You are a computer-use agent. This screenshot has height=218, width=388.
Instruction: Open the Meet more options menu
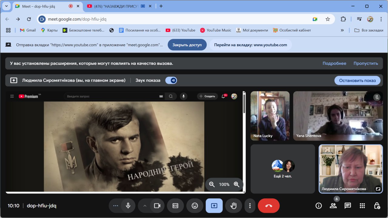tap(250, 206)
